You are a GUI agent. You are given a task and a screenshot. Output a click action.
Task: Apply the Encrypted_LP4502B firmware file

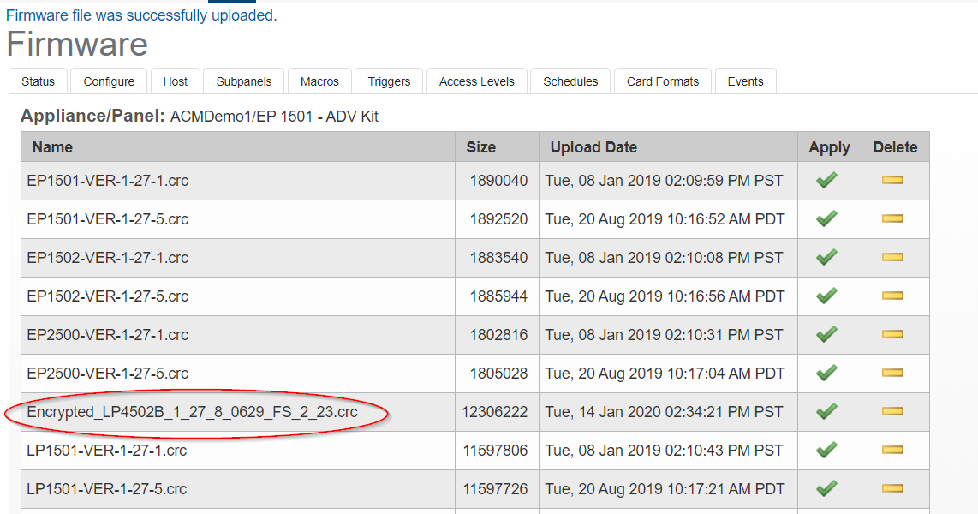point(826,411)
